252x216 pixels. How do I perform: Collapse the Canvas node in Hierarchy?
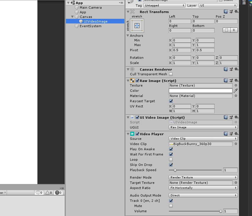click(72, 17)
